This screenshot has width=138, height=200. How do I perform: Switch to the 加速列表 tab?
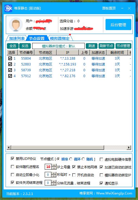point(17,38)
